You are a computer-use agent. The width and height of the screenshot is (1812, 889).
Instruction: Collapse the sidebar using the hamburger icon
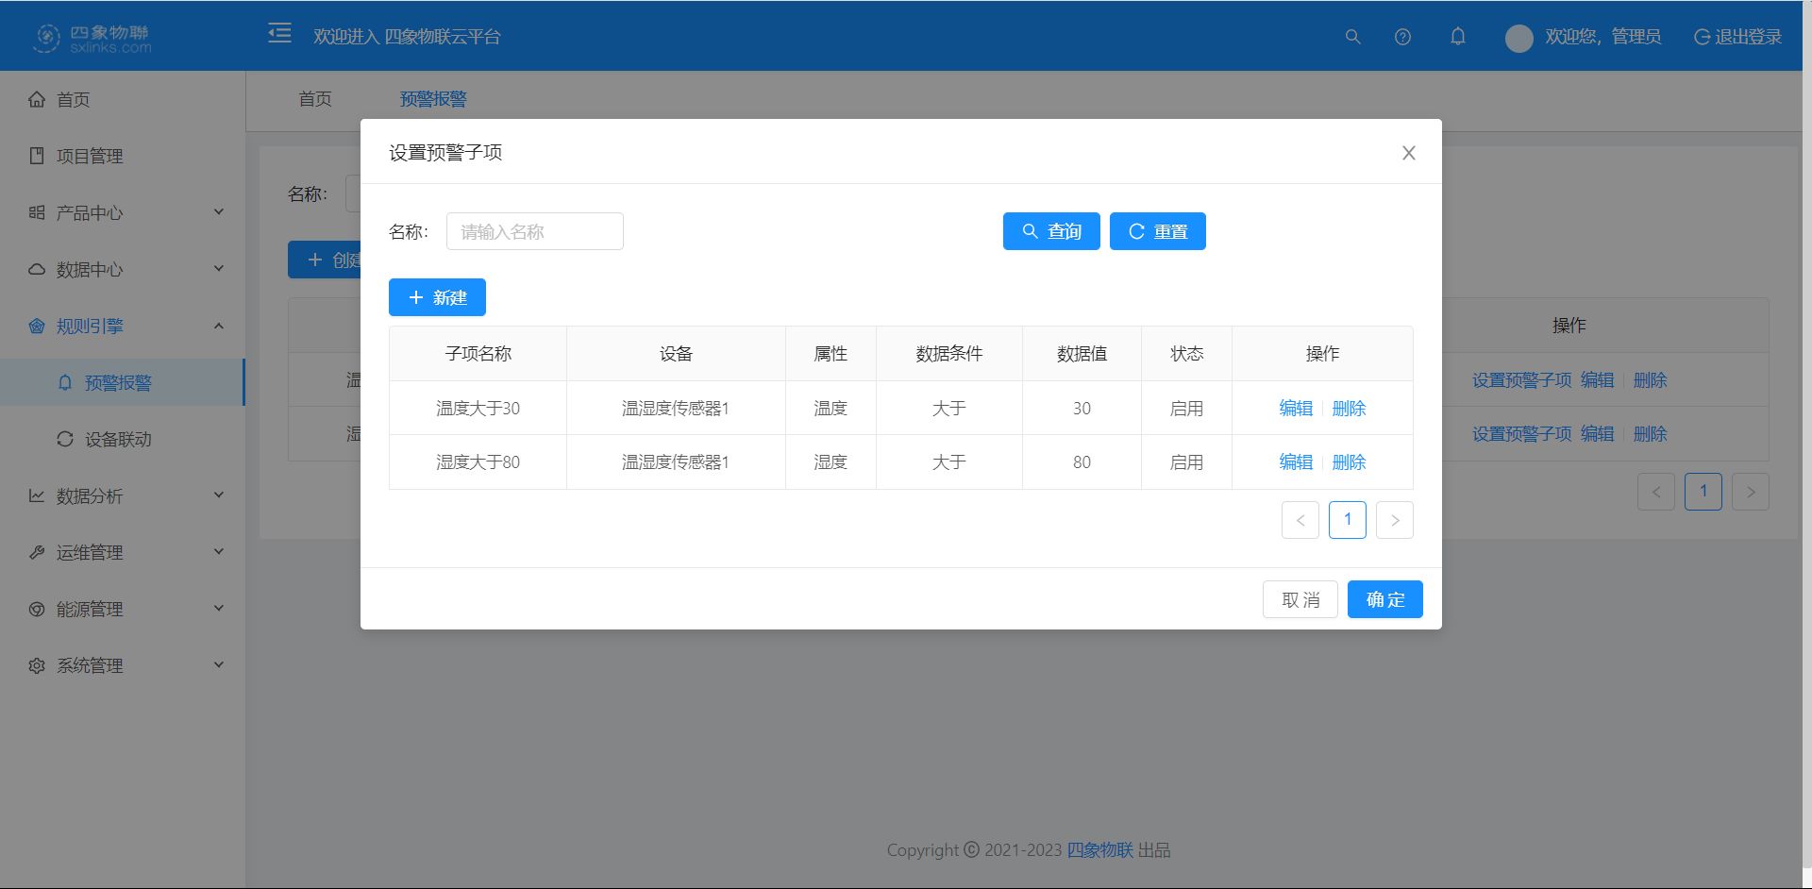click(279, 32)
